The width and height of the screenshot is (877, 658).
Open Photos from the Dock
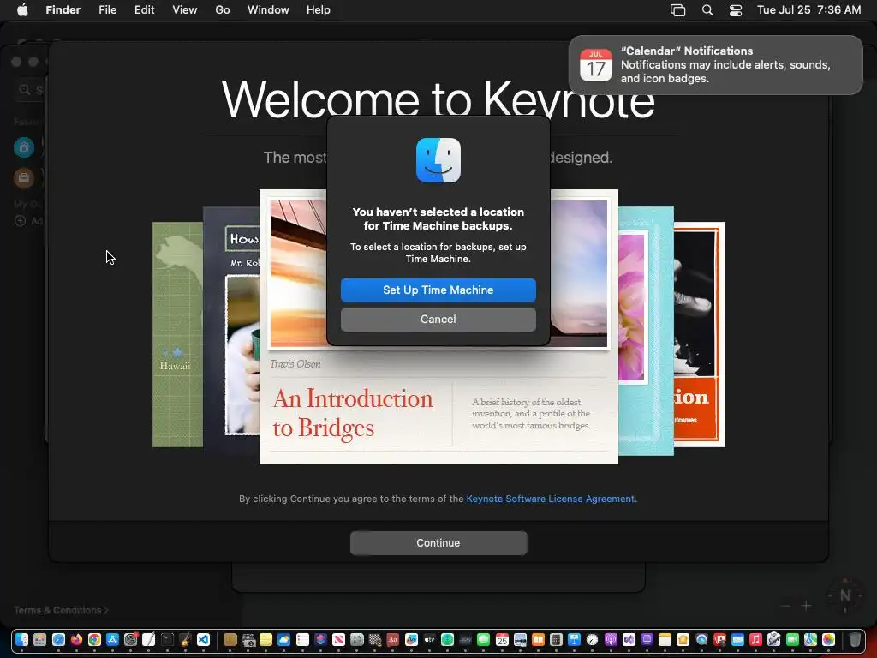[828, 639]
